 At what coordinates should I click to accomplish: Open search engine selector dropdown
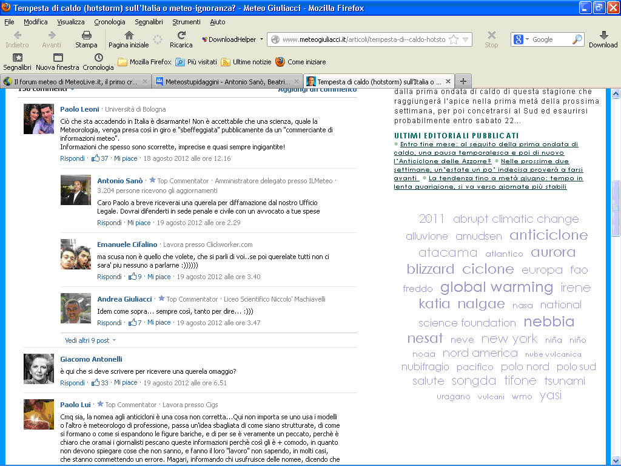pos(527,39)
